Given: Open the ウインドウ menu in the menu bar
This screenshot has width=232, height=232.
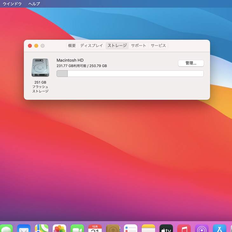Looking at the screenshot, I should tap(12, 4).
